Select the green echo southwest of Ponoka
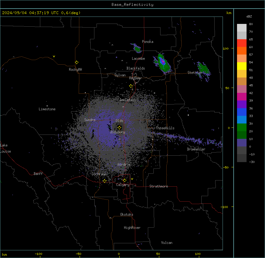 (x=137, y=48)
